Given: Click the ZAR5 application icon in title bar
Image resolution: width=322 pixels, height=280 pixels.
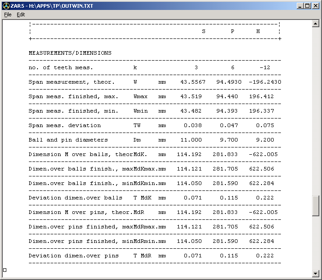Looking at the screenshot, I should (5, 5).
